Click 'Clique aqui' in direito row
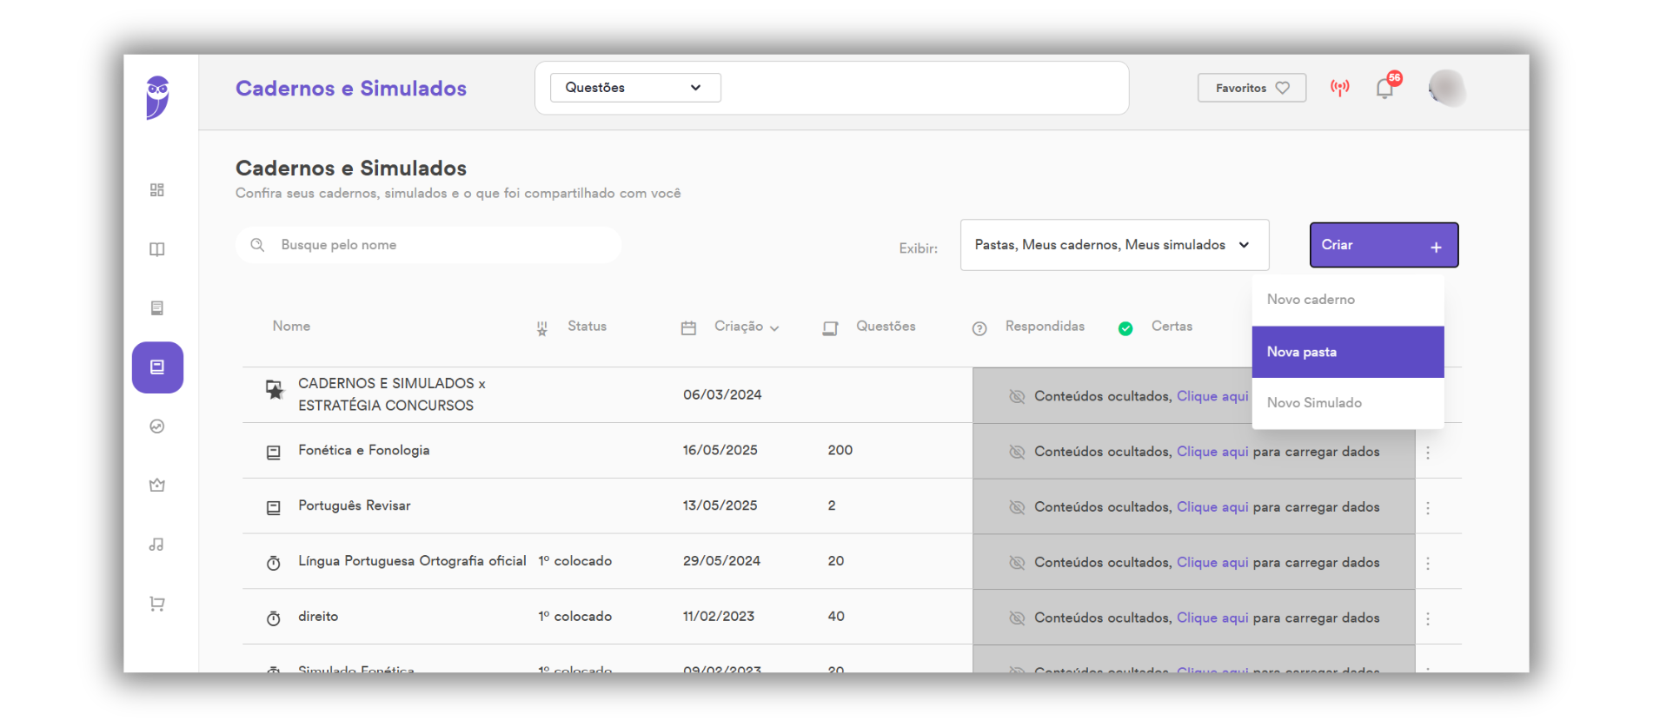The width and height of the screenshot is (1653, 727). [x=1212, y=618]
